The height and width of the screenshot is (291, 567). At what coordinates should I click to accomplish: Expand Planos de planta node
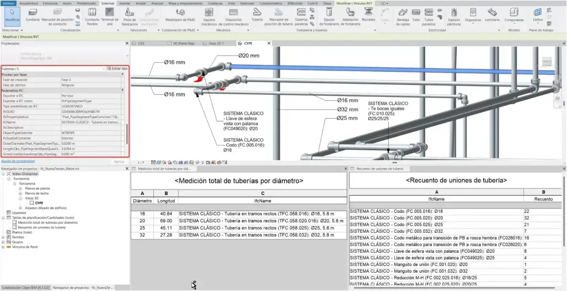[x=22, y=188]
